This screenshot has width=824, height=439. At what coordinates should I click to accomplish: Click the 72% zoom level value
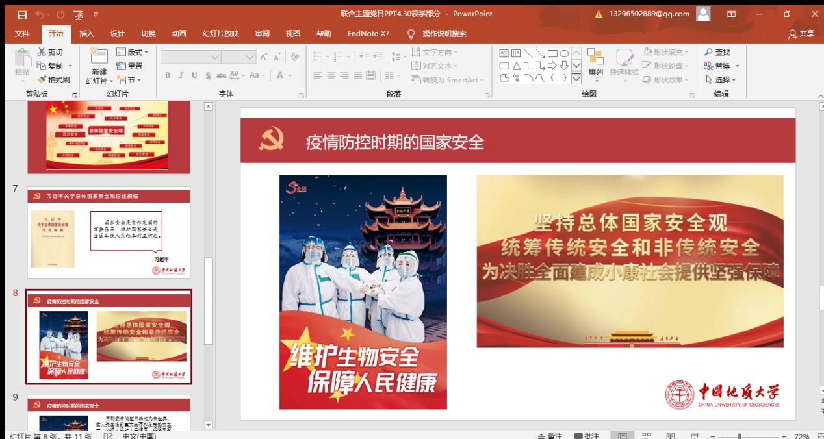(802, 436)
